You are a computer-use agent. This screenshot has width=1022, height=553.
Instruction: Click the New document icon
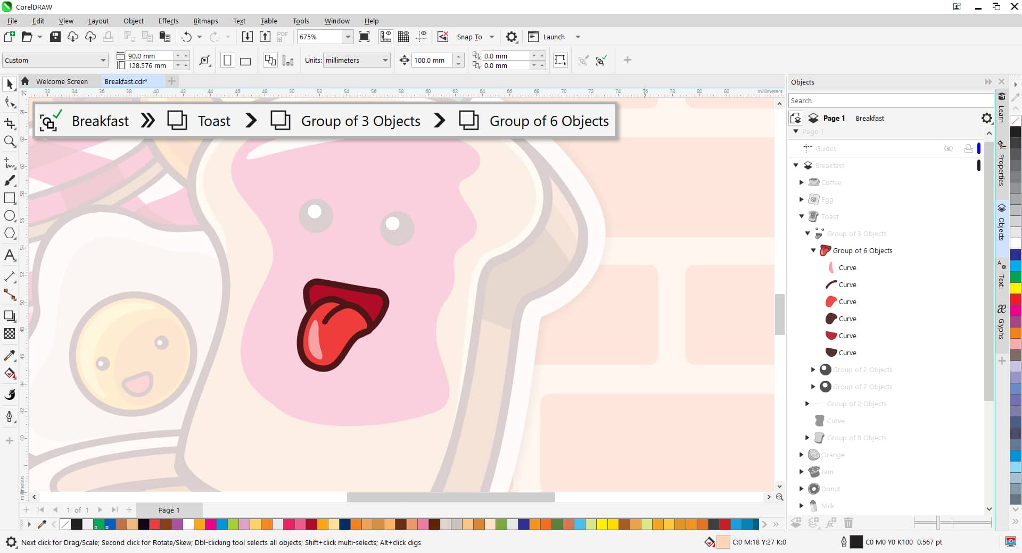coord(9,37)
